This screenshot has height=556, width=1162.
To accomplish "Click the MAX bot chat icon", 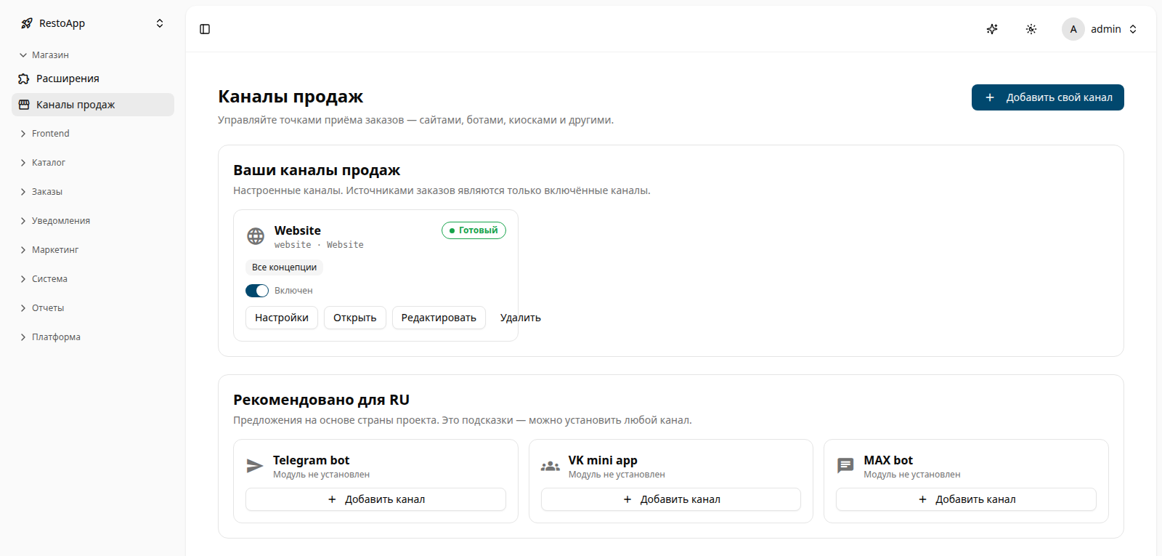I will pyautogui.click(x=845, y=466).
